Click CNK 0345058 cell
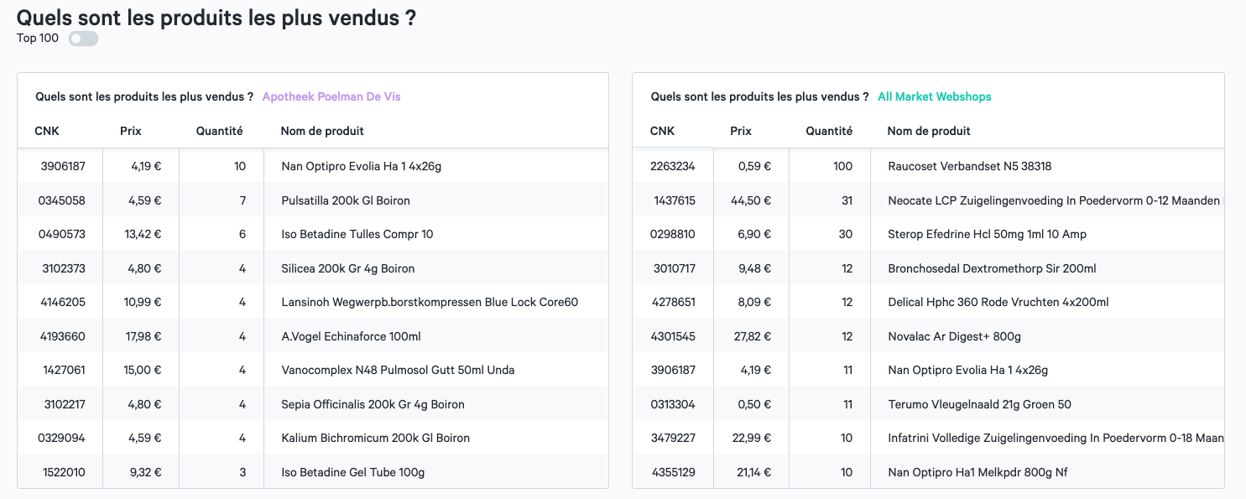Viewport: 1246px width, 499px height. pyautogui.click(x=61, y=200)
